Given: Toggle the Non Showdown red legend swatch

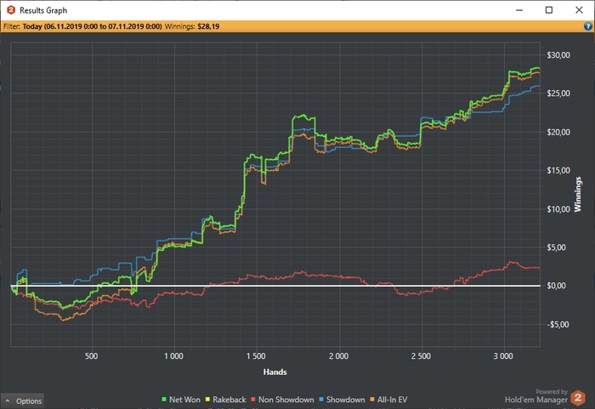Looking at the screenshot, I should coord(253,400).
